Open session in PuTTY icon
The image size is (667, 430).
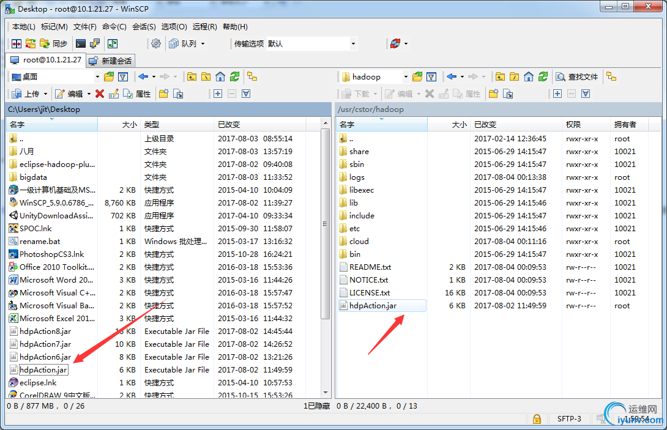tap(95, 43)
